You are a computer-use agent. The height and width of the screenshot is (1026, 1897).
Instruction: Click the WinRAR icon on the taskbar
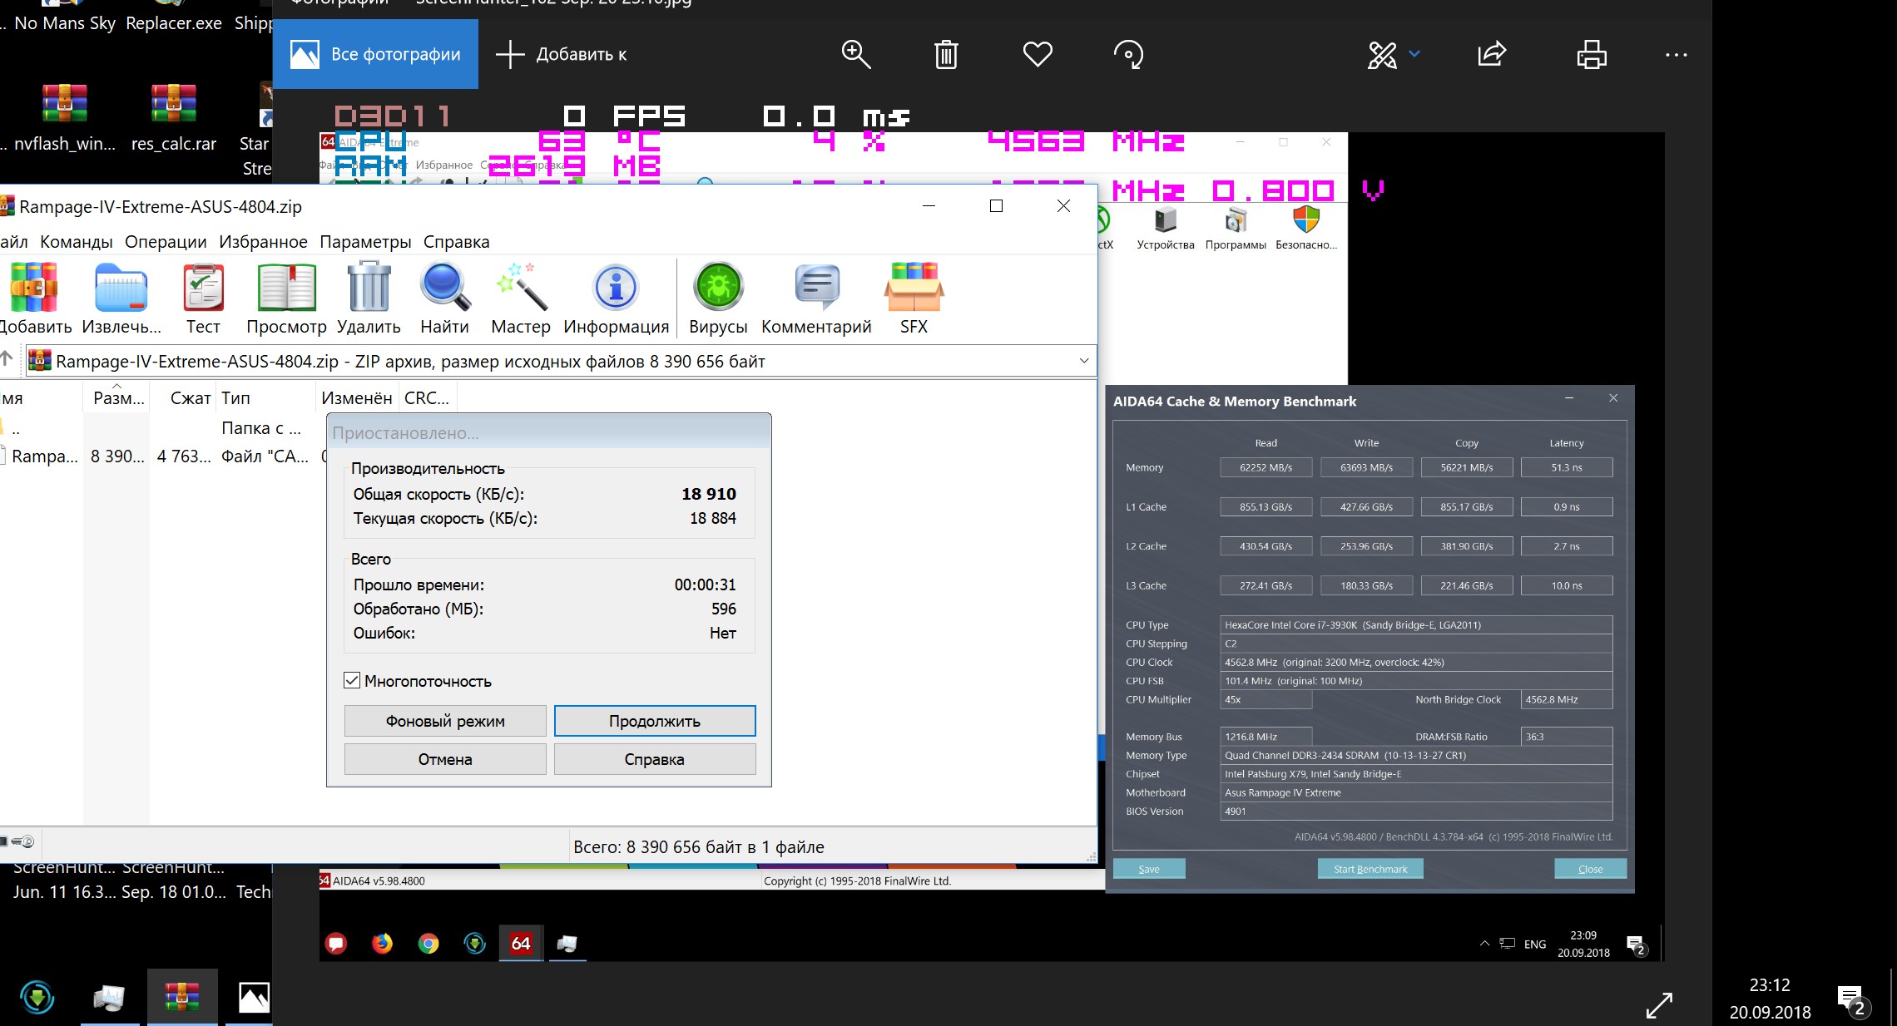point(182,996)
